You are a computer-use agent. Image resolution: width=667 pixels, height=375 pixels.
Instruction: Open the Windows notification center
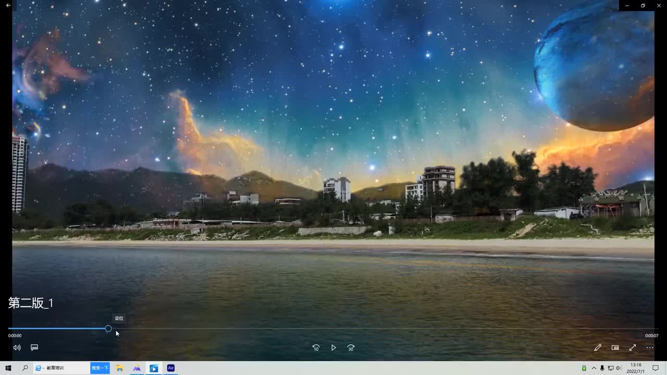(656, 368)
